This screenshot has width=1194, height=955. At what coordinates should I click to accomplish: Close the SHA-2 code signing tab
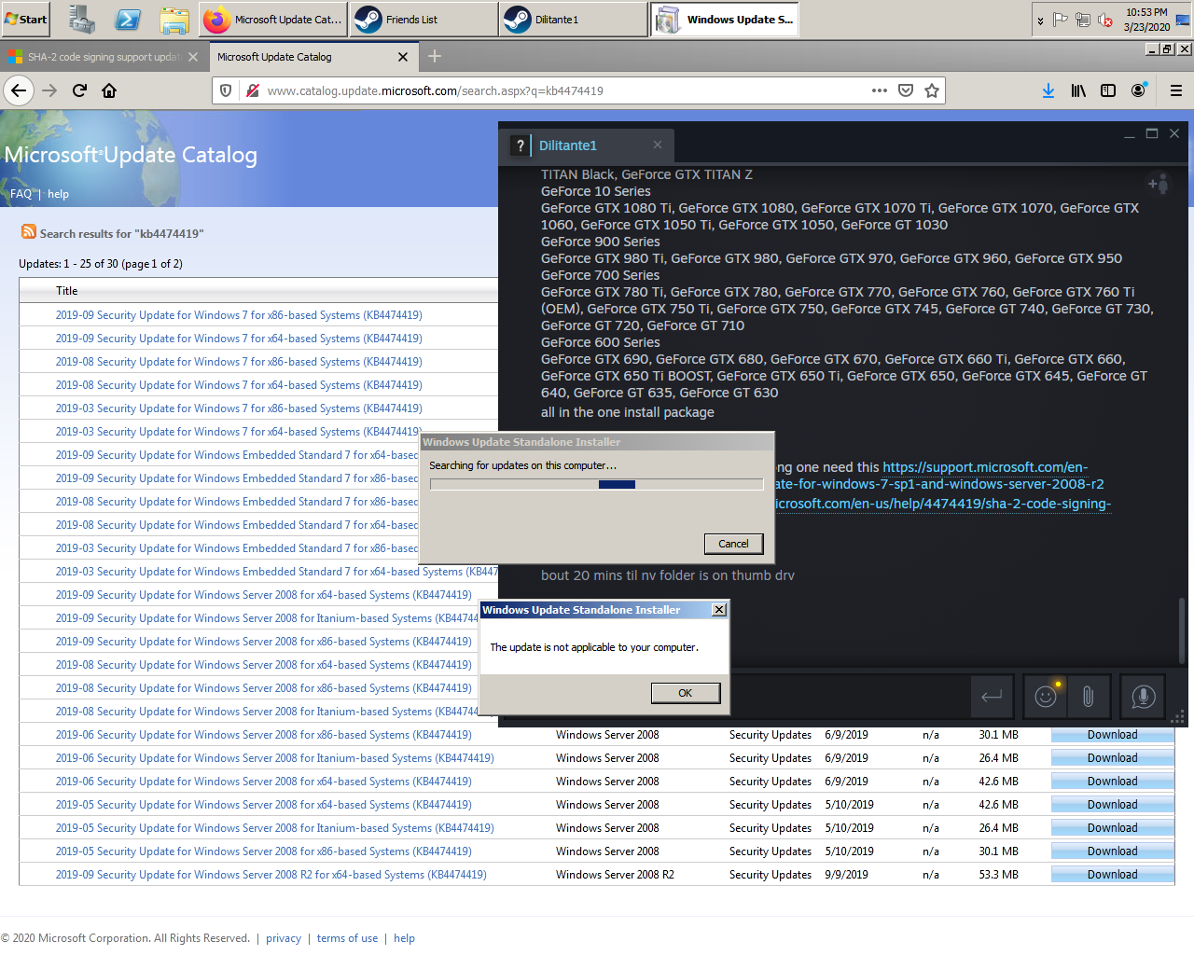pos(193,57)
